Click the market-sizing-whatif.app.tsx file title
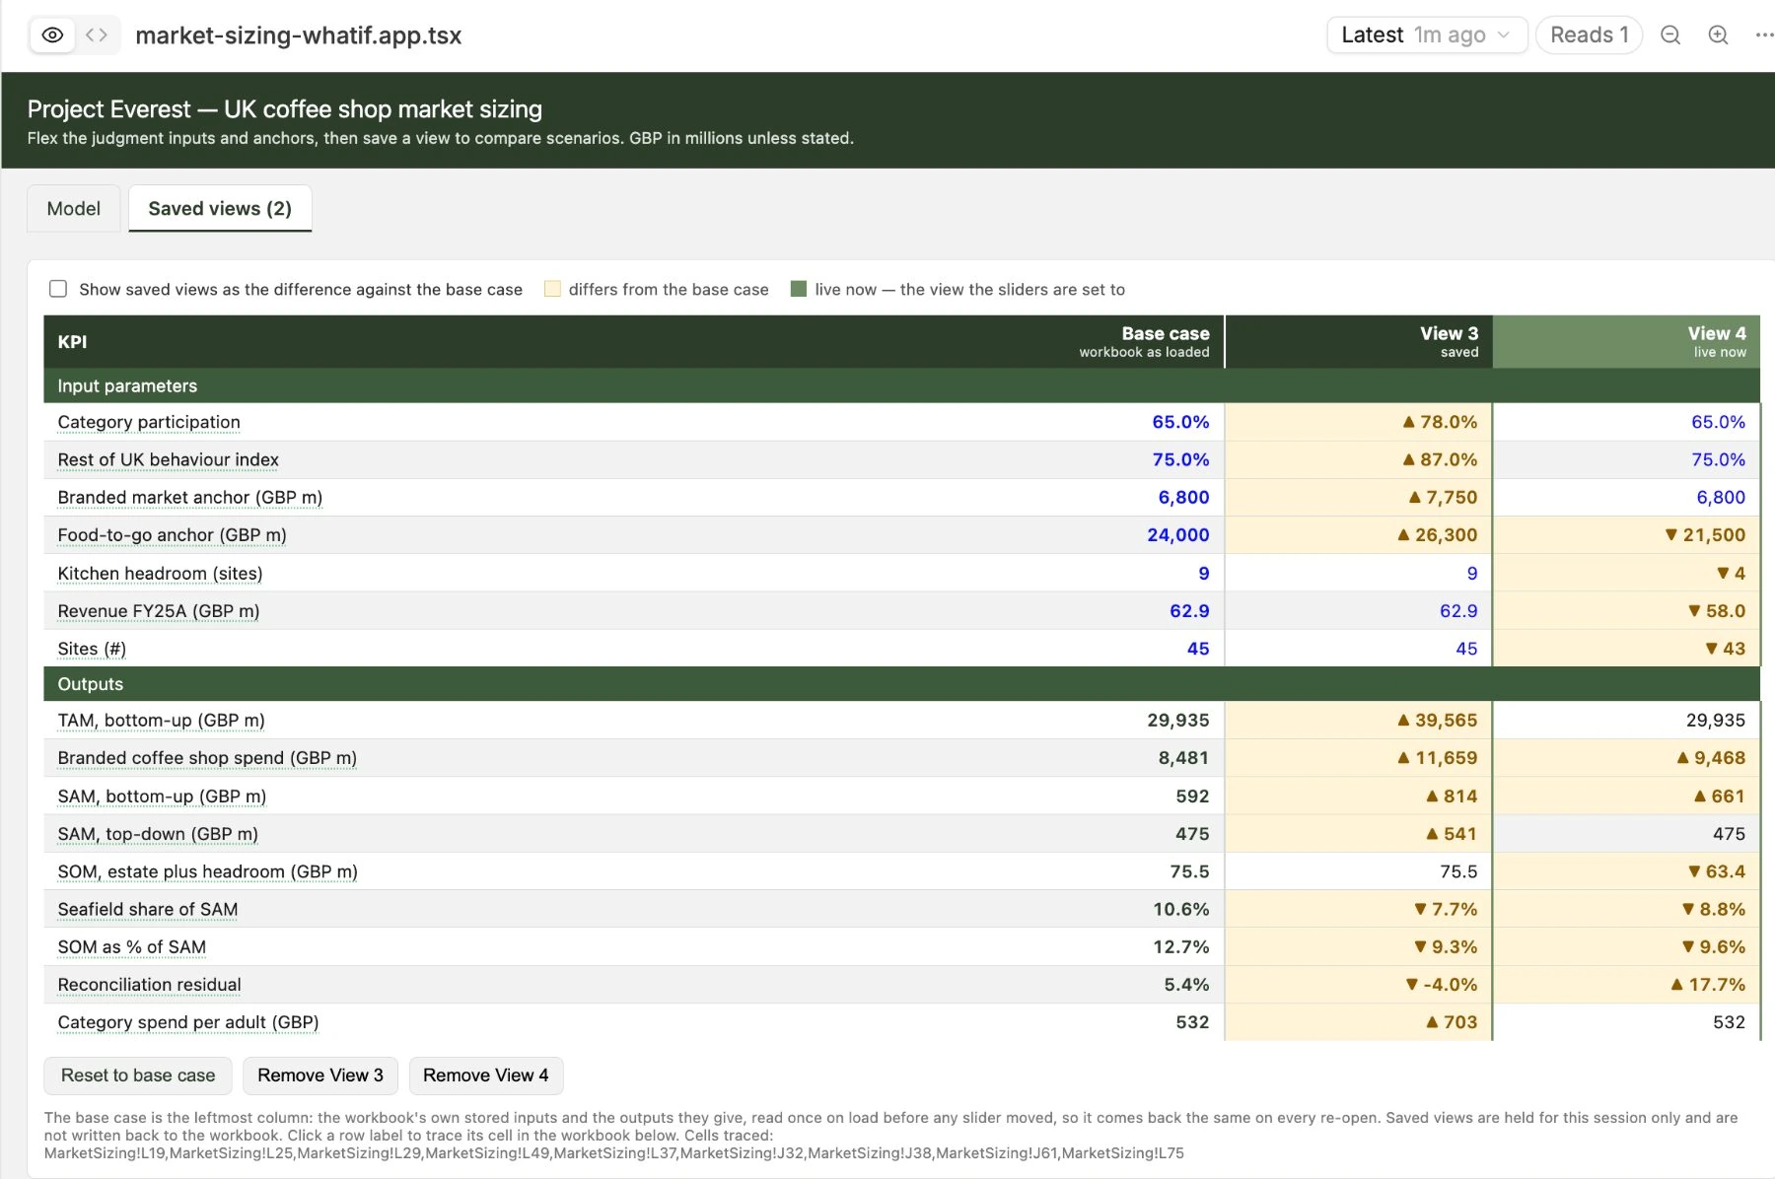The height and width of the screenshot is (1179, 1775). (x=299, y=35)
